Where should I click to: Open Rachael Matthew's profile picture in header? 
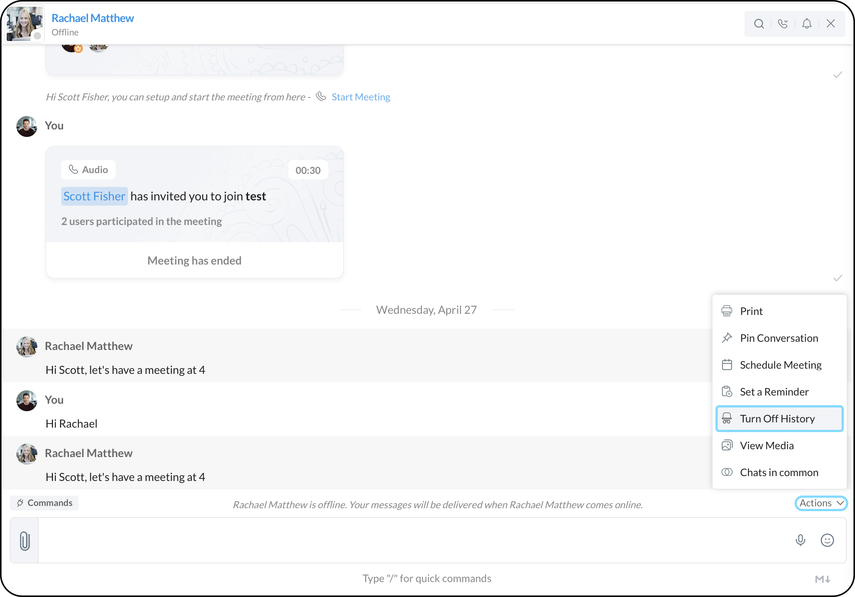[x=24, y=24]
